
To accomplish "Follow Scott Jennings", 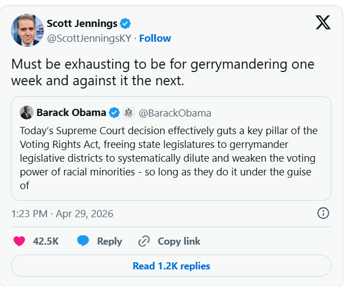I will point(155,38).
